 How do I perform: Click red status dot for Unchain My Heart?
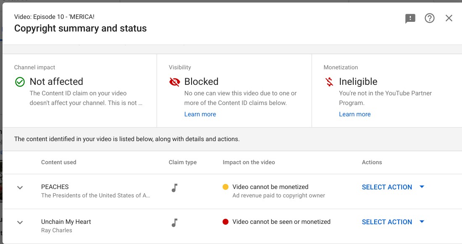point(226,222)
